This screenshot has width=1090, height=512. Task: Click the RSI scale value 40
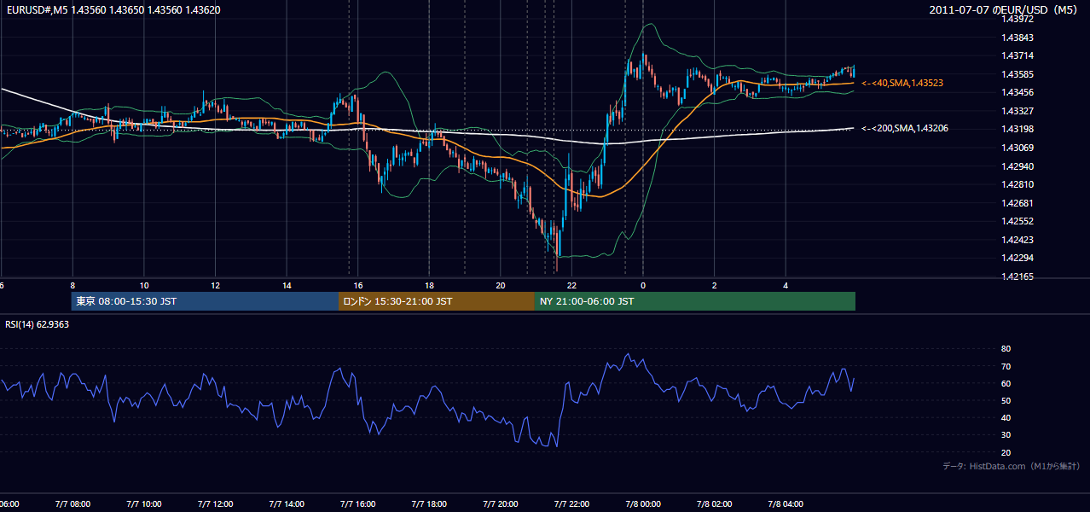coord(1006,417)
